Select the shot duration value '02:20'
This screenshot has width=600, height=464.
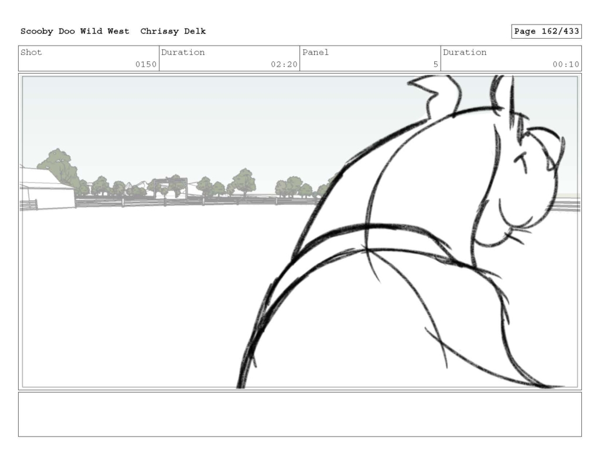click(284, 64)
